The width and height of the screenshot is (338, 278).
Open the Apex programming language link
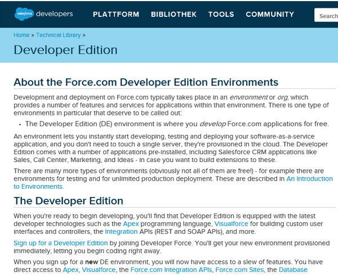[x=131, y=223]
